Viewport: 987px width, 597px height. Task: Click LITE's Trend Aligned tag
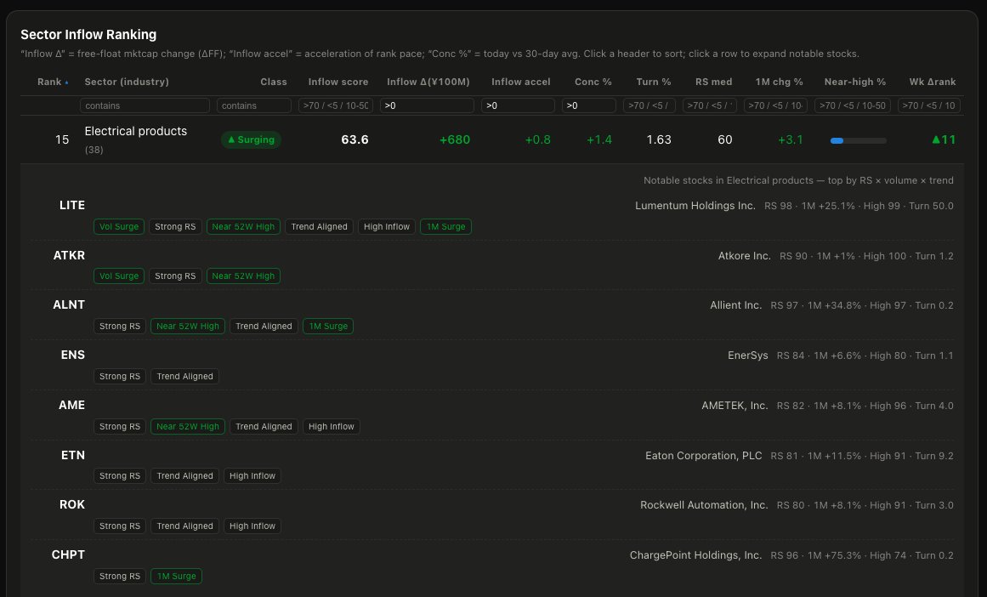click(x=319, y=227)
